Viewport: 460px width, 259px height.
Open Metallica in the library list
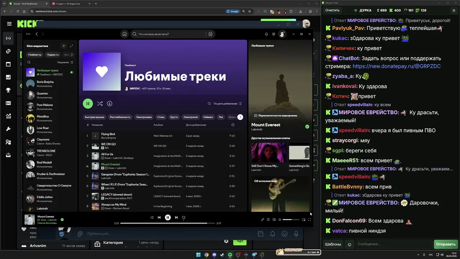50,118
